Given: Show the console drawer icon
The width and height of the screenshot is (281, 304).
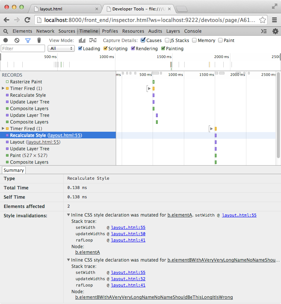Looking at the screenshot, I should [264, 31].
